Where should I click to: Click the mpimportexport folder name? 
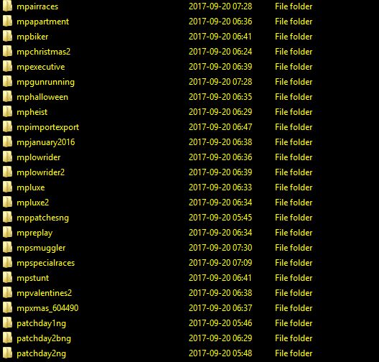click(48, 127)
